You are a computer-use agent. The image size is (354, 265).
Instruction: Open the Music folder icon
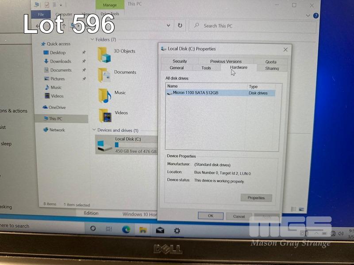[105, 95]
